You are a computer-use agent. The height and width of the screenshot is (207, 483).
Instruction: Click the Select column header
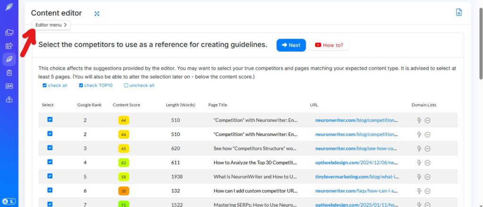coord(48,105)
